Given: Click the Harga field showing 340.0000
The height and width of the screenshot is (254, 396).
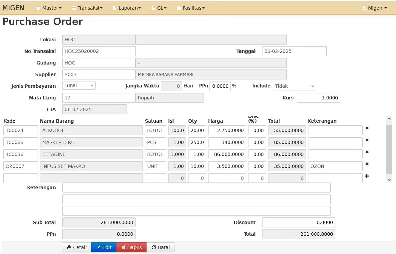Looking at the screenshot, I should coord(227,142).
